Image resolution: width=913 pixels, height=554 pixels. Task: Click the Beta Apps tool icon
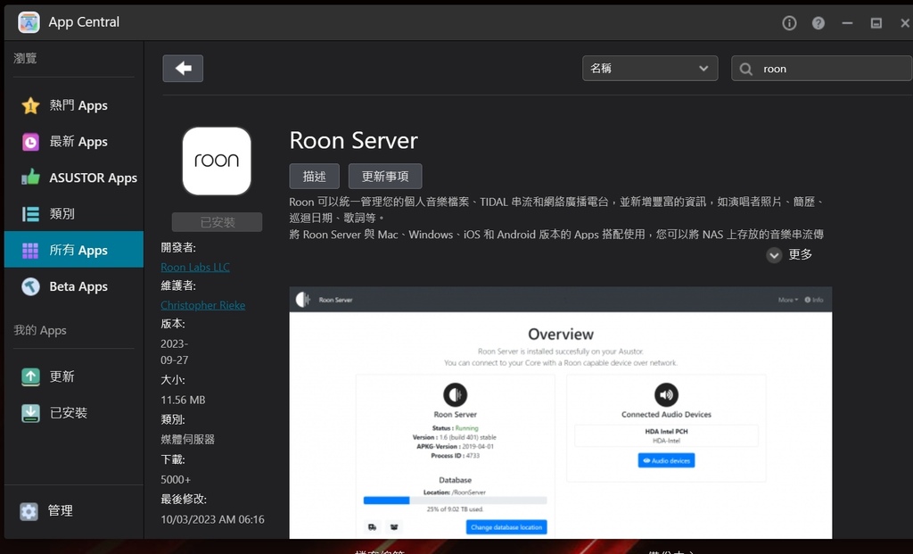(30, 286)
